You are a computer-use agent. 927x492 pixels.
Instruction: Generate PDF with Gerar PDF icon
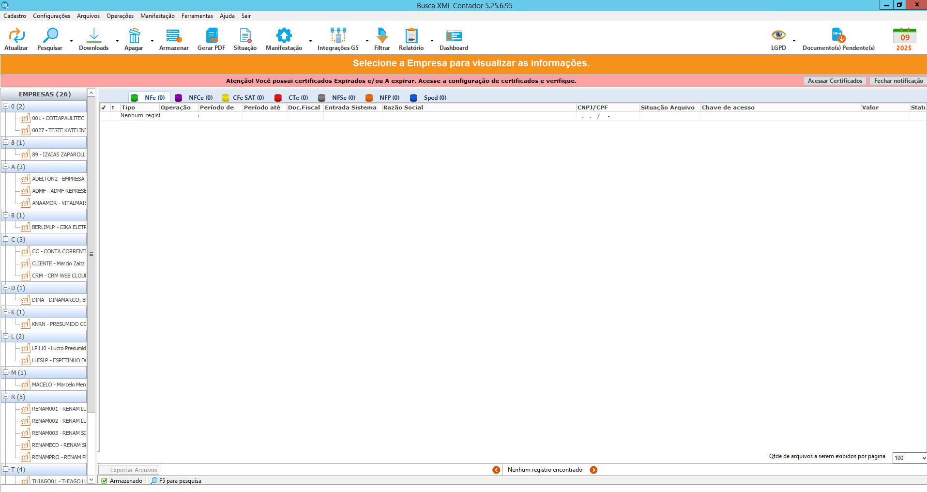click(x=212, y=35)
